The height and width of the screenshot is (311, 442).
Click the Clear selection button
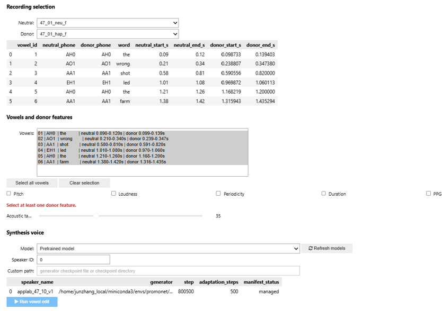[84, 183]
